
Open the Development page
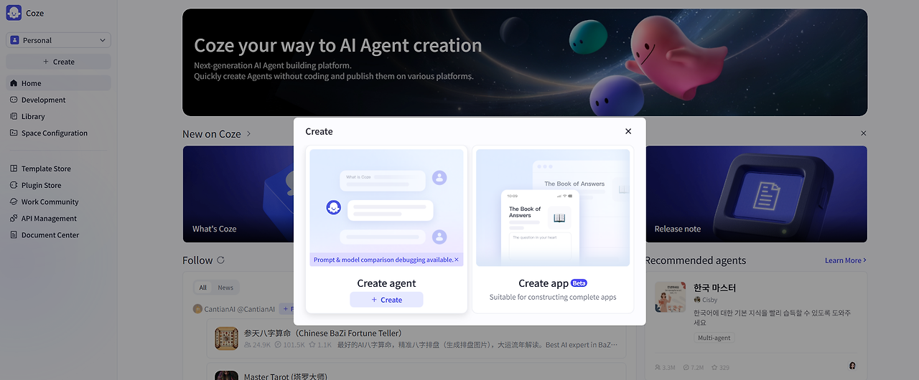[59, 100]
